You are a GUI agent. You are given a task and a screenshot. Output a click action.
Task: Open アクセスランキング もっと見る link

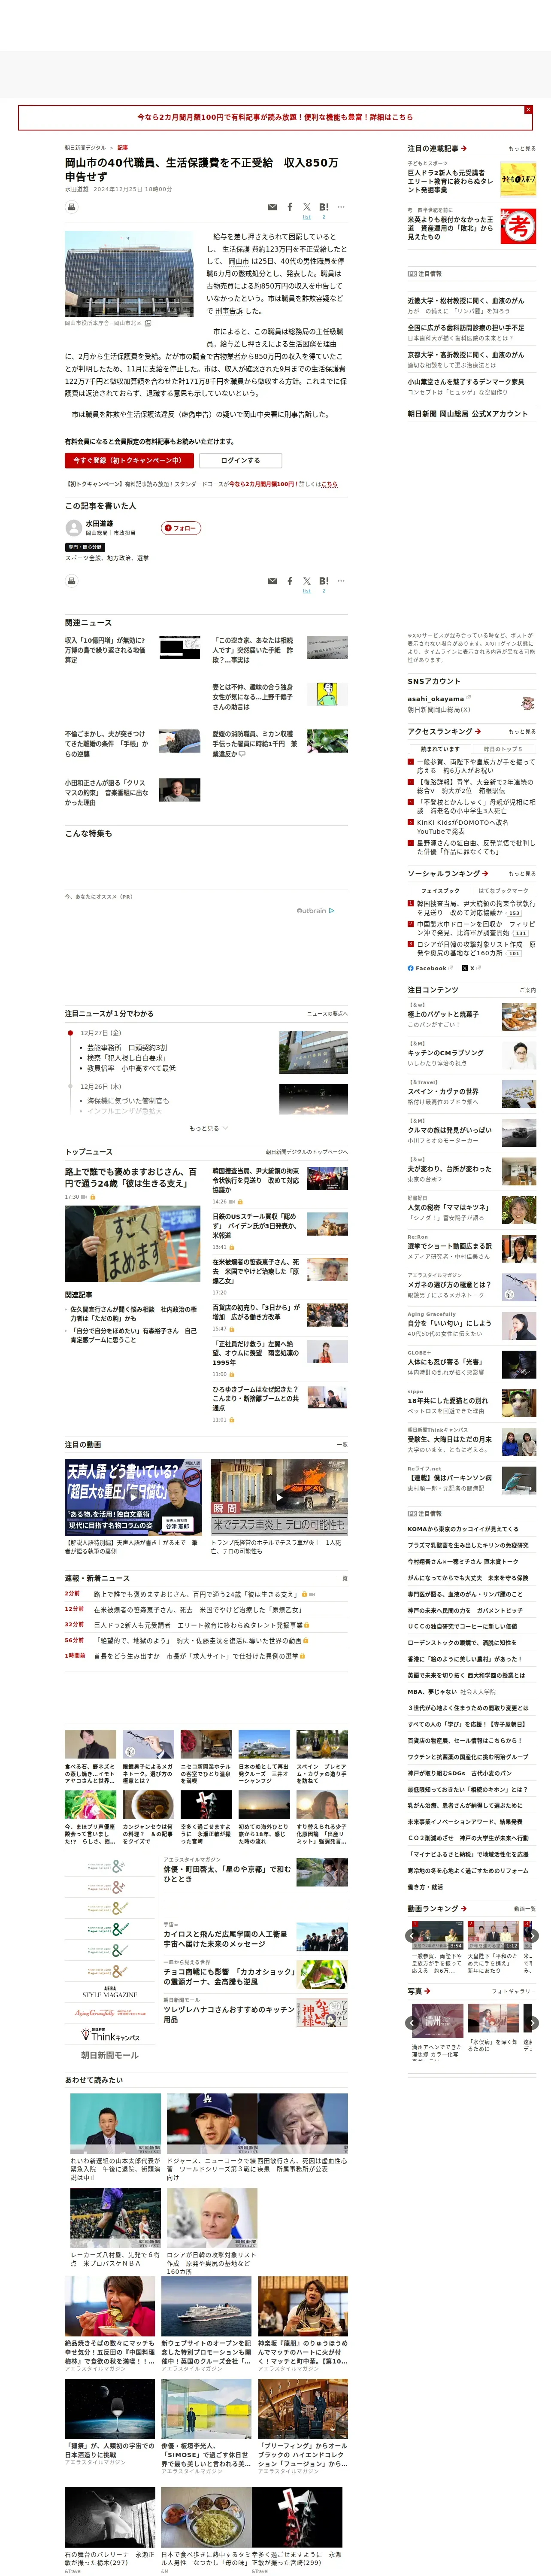pyautogui.click(x=522, y=732)
